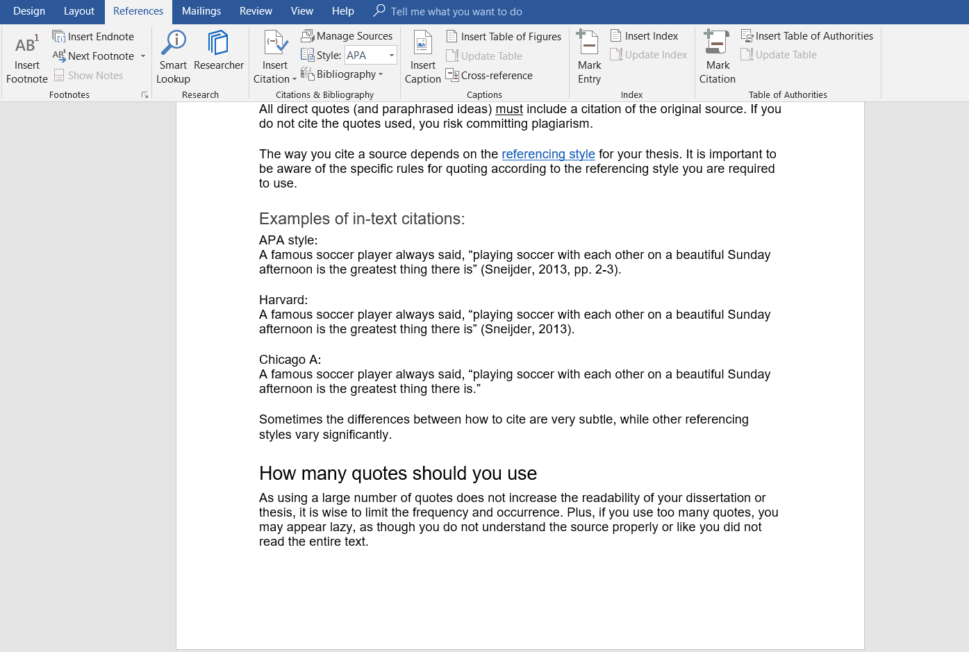Image resolution: width=969 pixels, height=652 pixels.
Task: Switch to the Mailings tab
Action: [201, 11]
